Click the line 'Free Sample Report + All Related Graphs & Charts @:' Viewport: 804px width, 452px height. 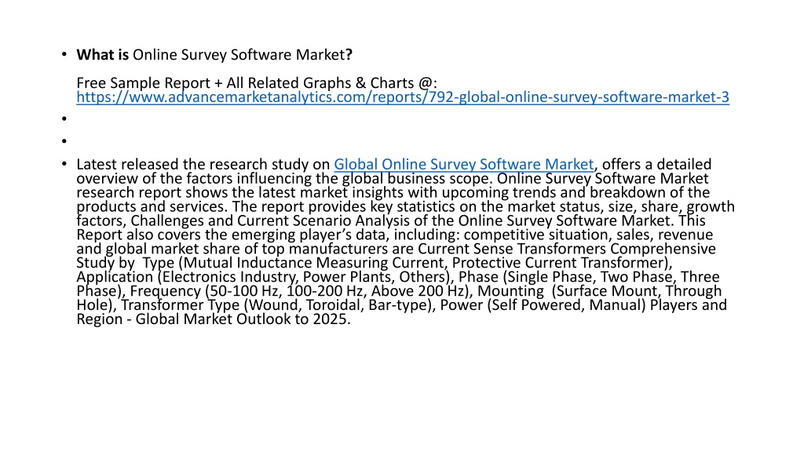tap(257, 83)
